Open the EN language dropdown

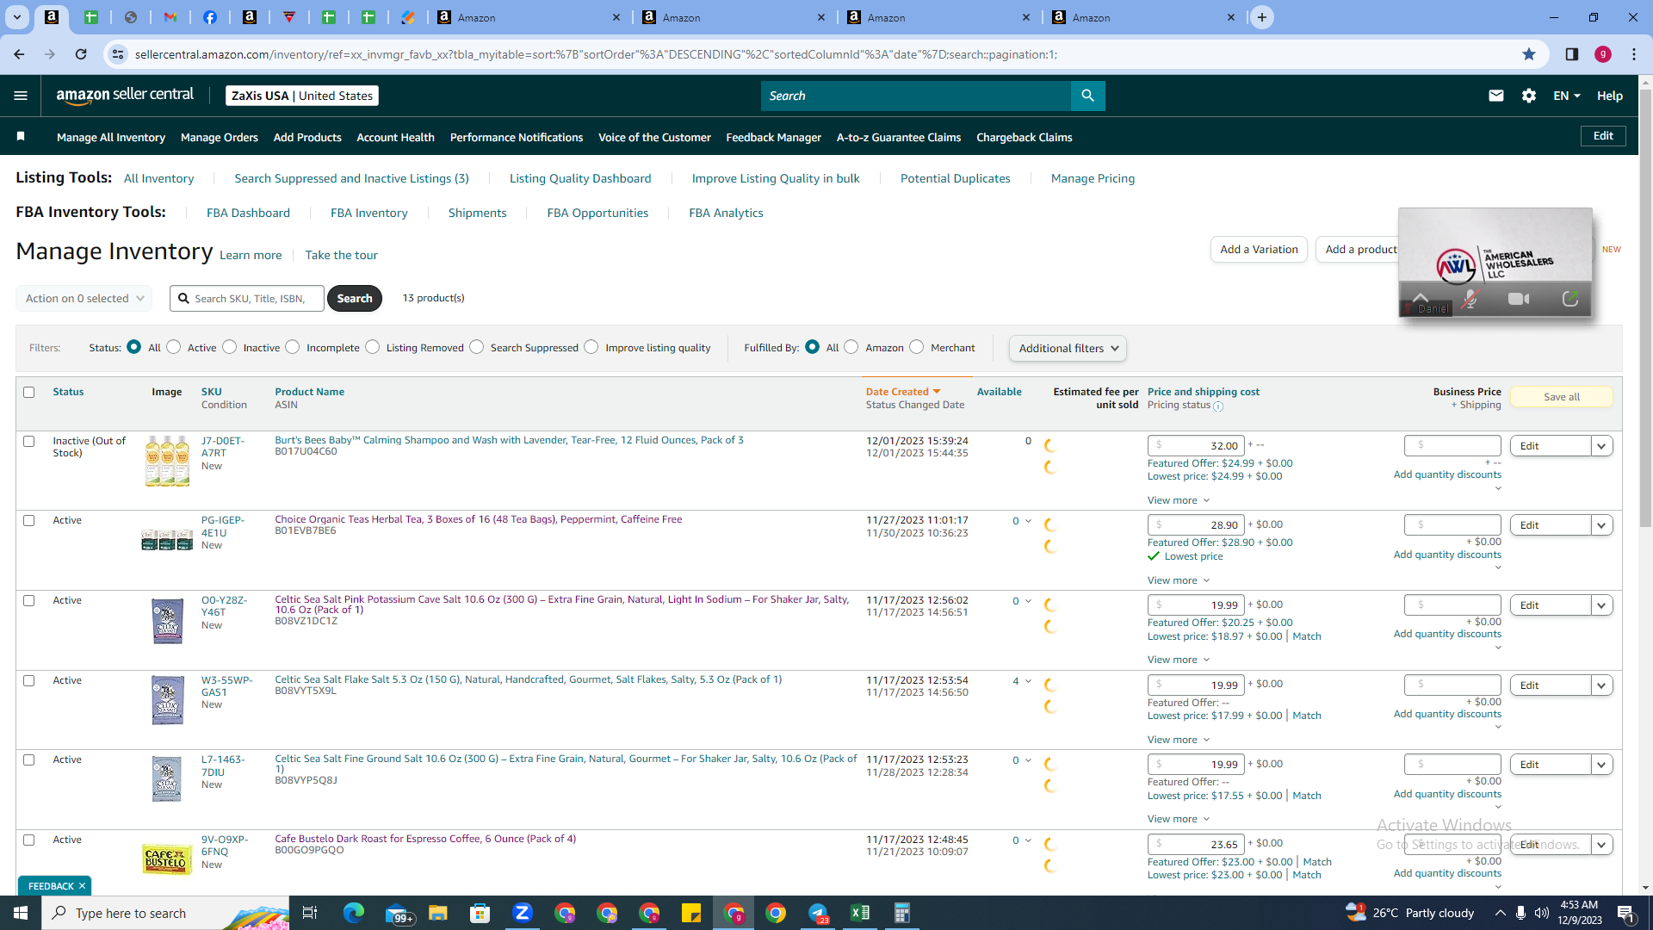click(x=1567, y=96)
